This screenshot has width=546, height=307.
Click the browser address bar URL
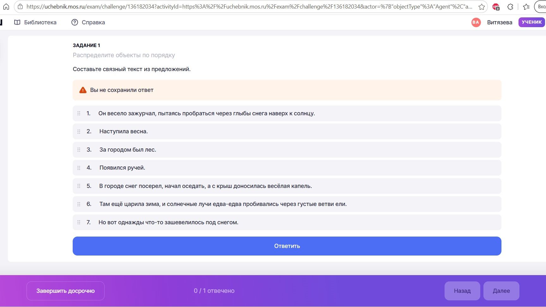249,7
